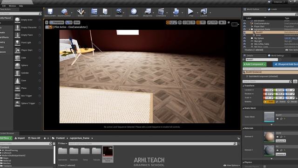
Task: Toggle visibility eye for SkyLight
Action: point(244,41)
